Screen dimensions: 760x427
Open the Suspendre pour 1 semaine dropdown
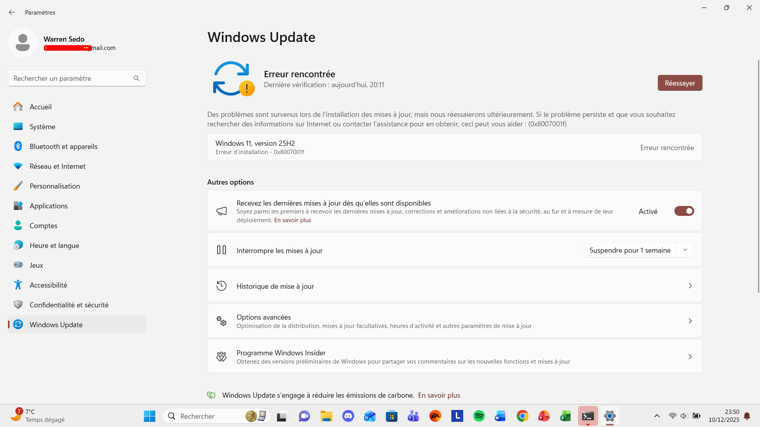(x=685, y=250)
